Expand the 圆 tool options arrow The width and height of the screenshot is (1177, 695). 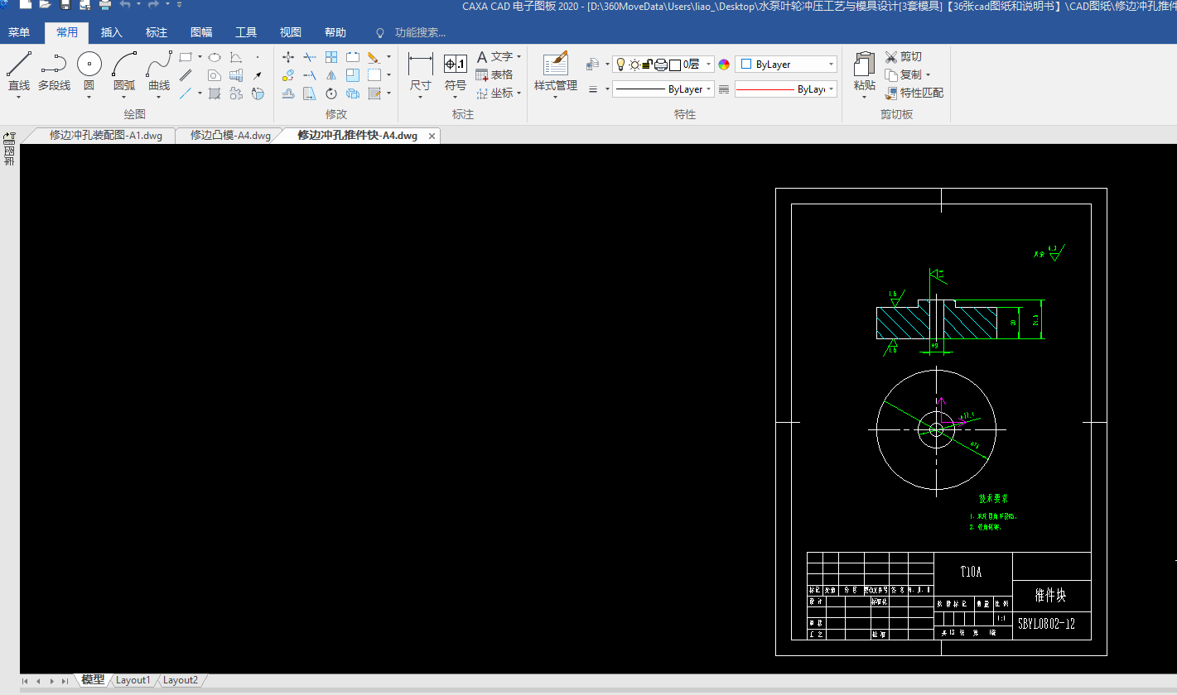point(89,98)
